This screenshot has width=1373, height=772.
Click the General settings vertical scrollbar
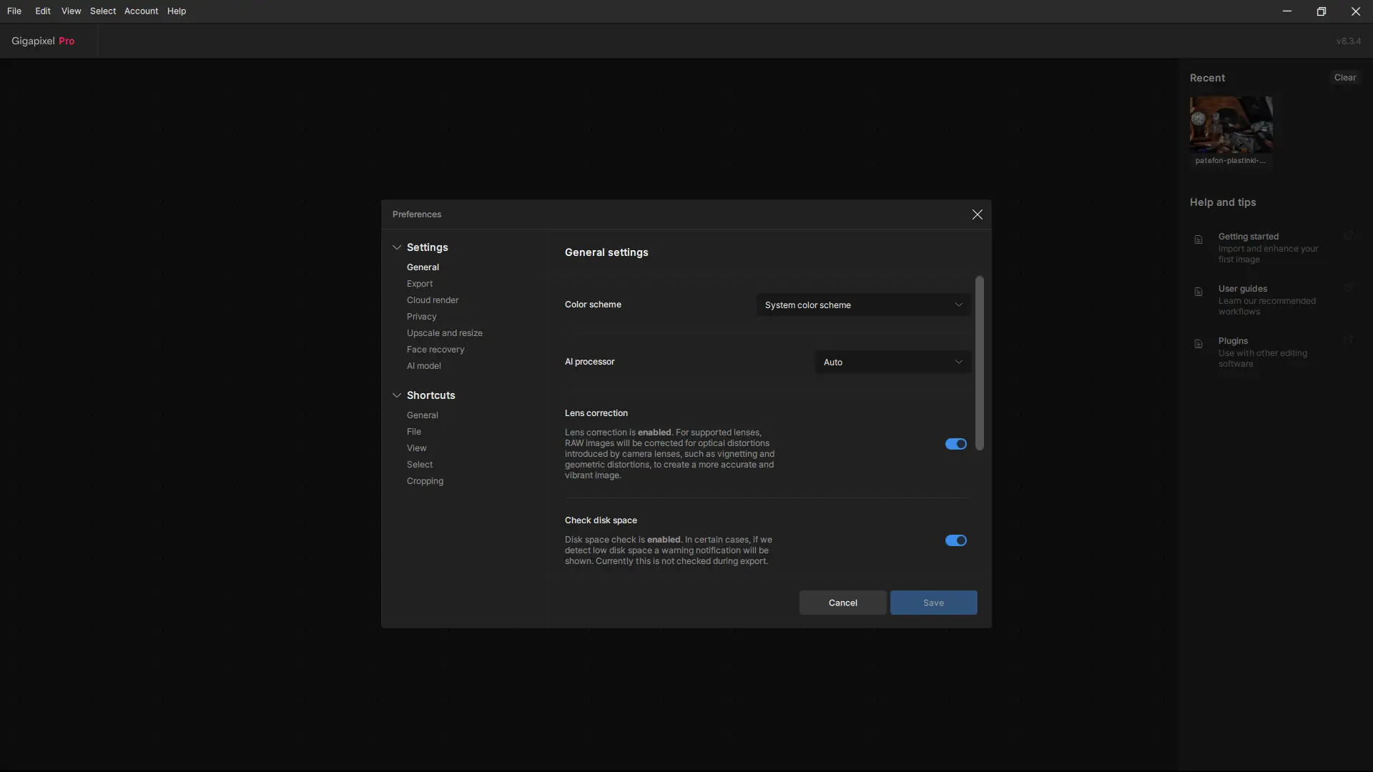click(979, 363)
